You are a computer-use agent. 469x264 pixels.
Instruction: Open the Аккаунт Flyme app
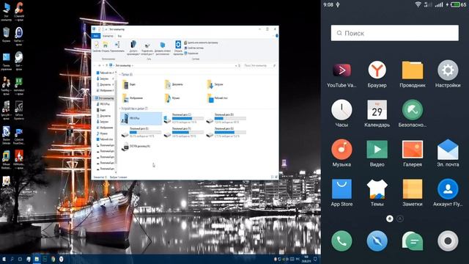coord(448,189)
